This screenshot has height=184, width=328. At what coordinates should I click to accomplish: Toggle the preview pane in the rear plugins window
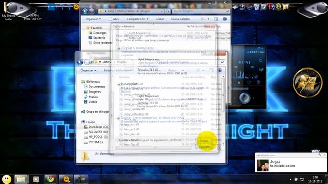tap(216, 19)
